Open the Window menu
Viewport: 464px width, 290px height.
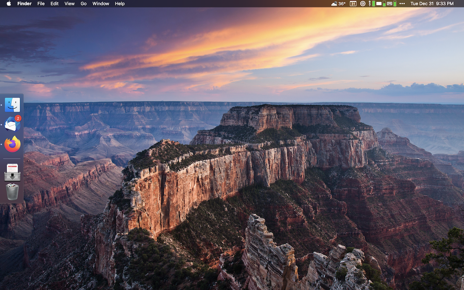(x=101, y=3)
